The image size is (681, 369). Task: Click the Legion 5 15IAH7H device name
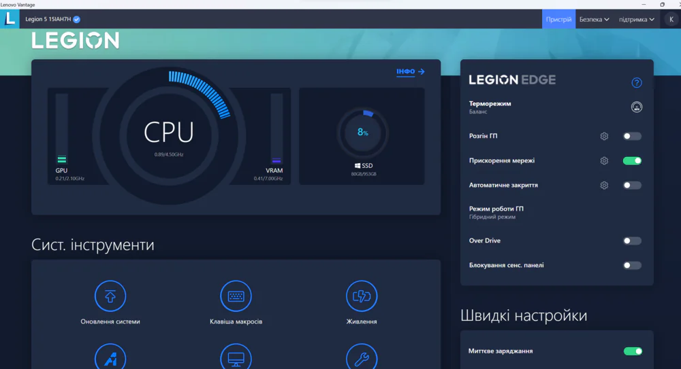[48, 19]
